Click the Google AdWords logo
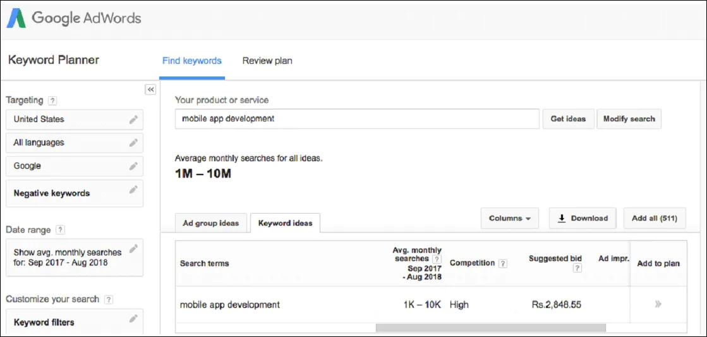 click(73, 18)
